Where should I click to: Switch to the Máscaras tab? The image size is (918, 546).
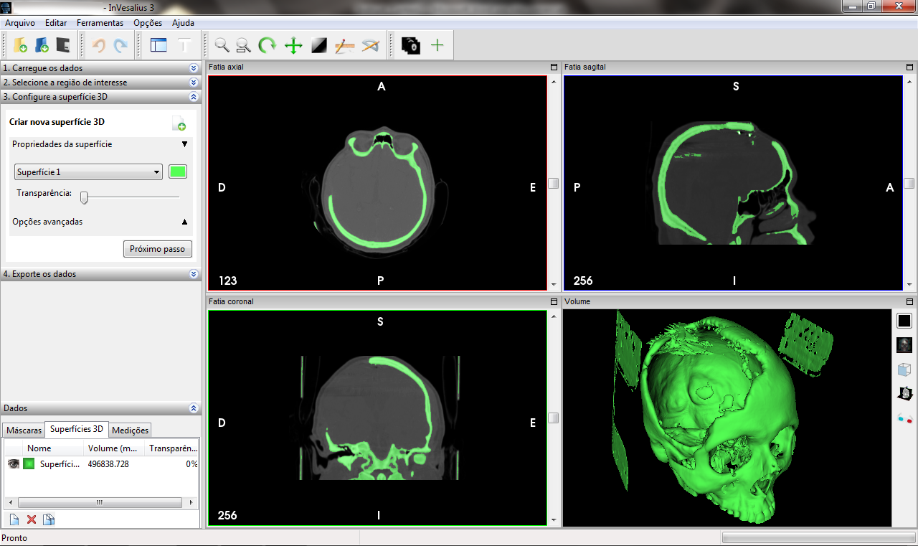tap(24, 430)
